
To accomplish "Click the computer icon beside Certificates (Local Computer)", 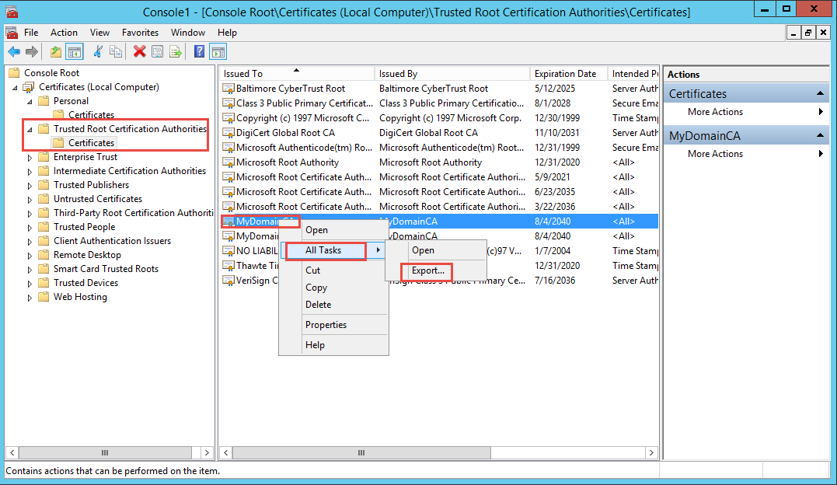I will (x=28, y=87).
